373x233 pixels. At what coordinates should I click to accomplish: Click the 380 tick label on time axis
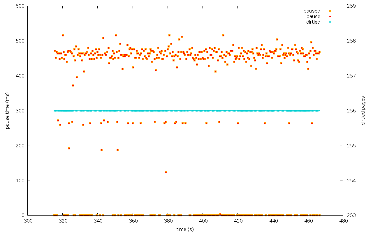(x=168, y=221)
